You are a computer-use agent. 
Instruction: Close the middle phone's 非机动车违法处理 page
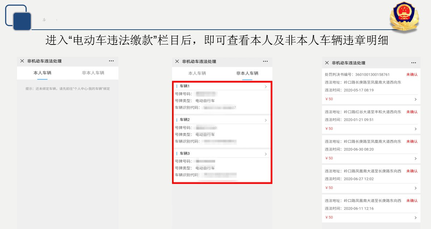tap(177, 62)
